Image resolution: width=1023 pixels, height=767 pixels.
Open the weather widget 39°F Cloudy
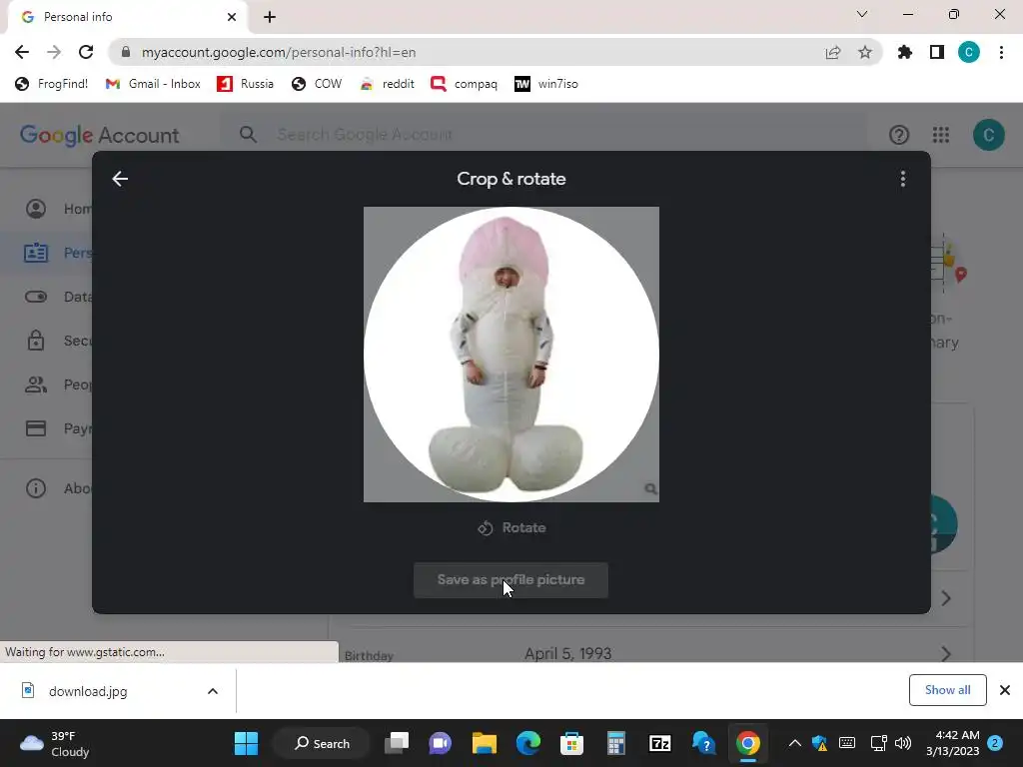click(x=55, y=743)
